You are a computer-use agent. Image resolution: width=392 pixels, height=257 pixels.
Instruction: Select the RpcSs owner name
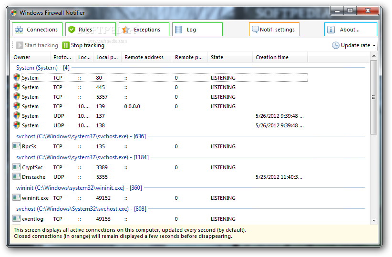coord(29,146)
